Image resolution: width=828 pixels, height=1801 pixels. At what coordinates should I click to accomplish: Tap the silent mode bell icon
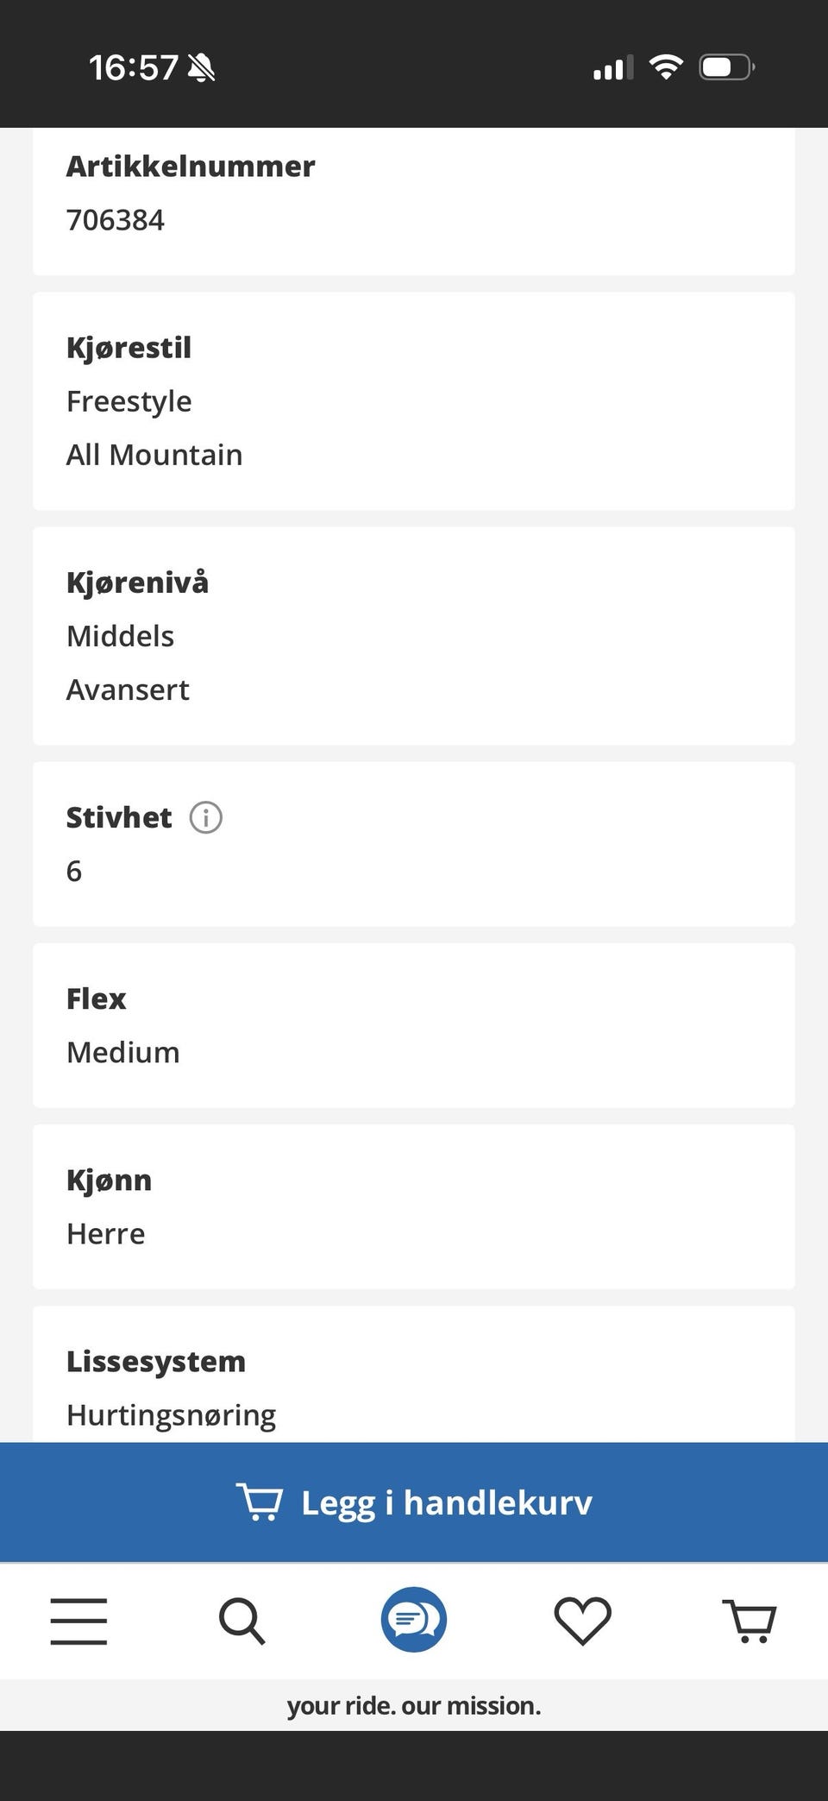click(202, 67)
